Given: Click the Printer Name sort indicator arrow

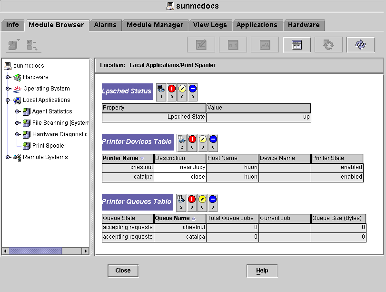Looking at the screenshot, I should (x=142, y=158).
